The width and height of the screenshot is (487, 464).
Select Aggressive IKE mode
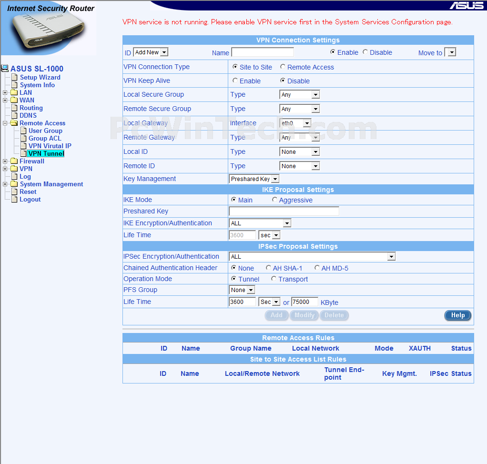coord(274,200)
